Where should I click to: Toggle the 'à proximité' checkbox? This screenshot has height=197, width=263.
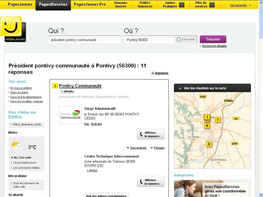[x=179, y=39]
